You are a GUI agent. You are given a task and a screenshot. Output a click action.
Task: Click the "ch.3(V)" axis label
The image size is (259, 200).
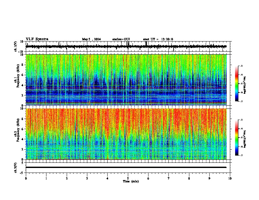click(16, 168)
